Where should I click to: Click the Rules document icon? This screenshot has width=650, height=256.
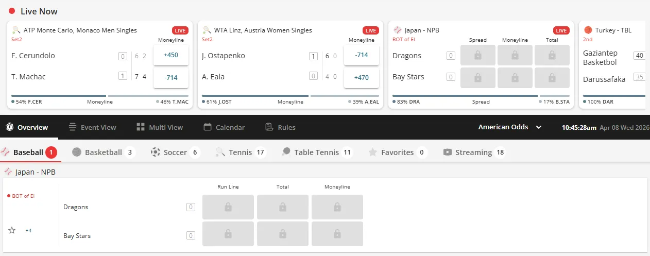click(x=269, y=127)
